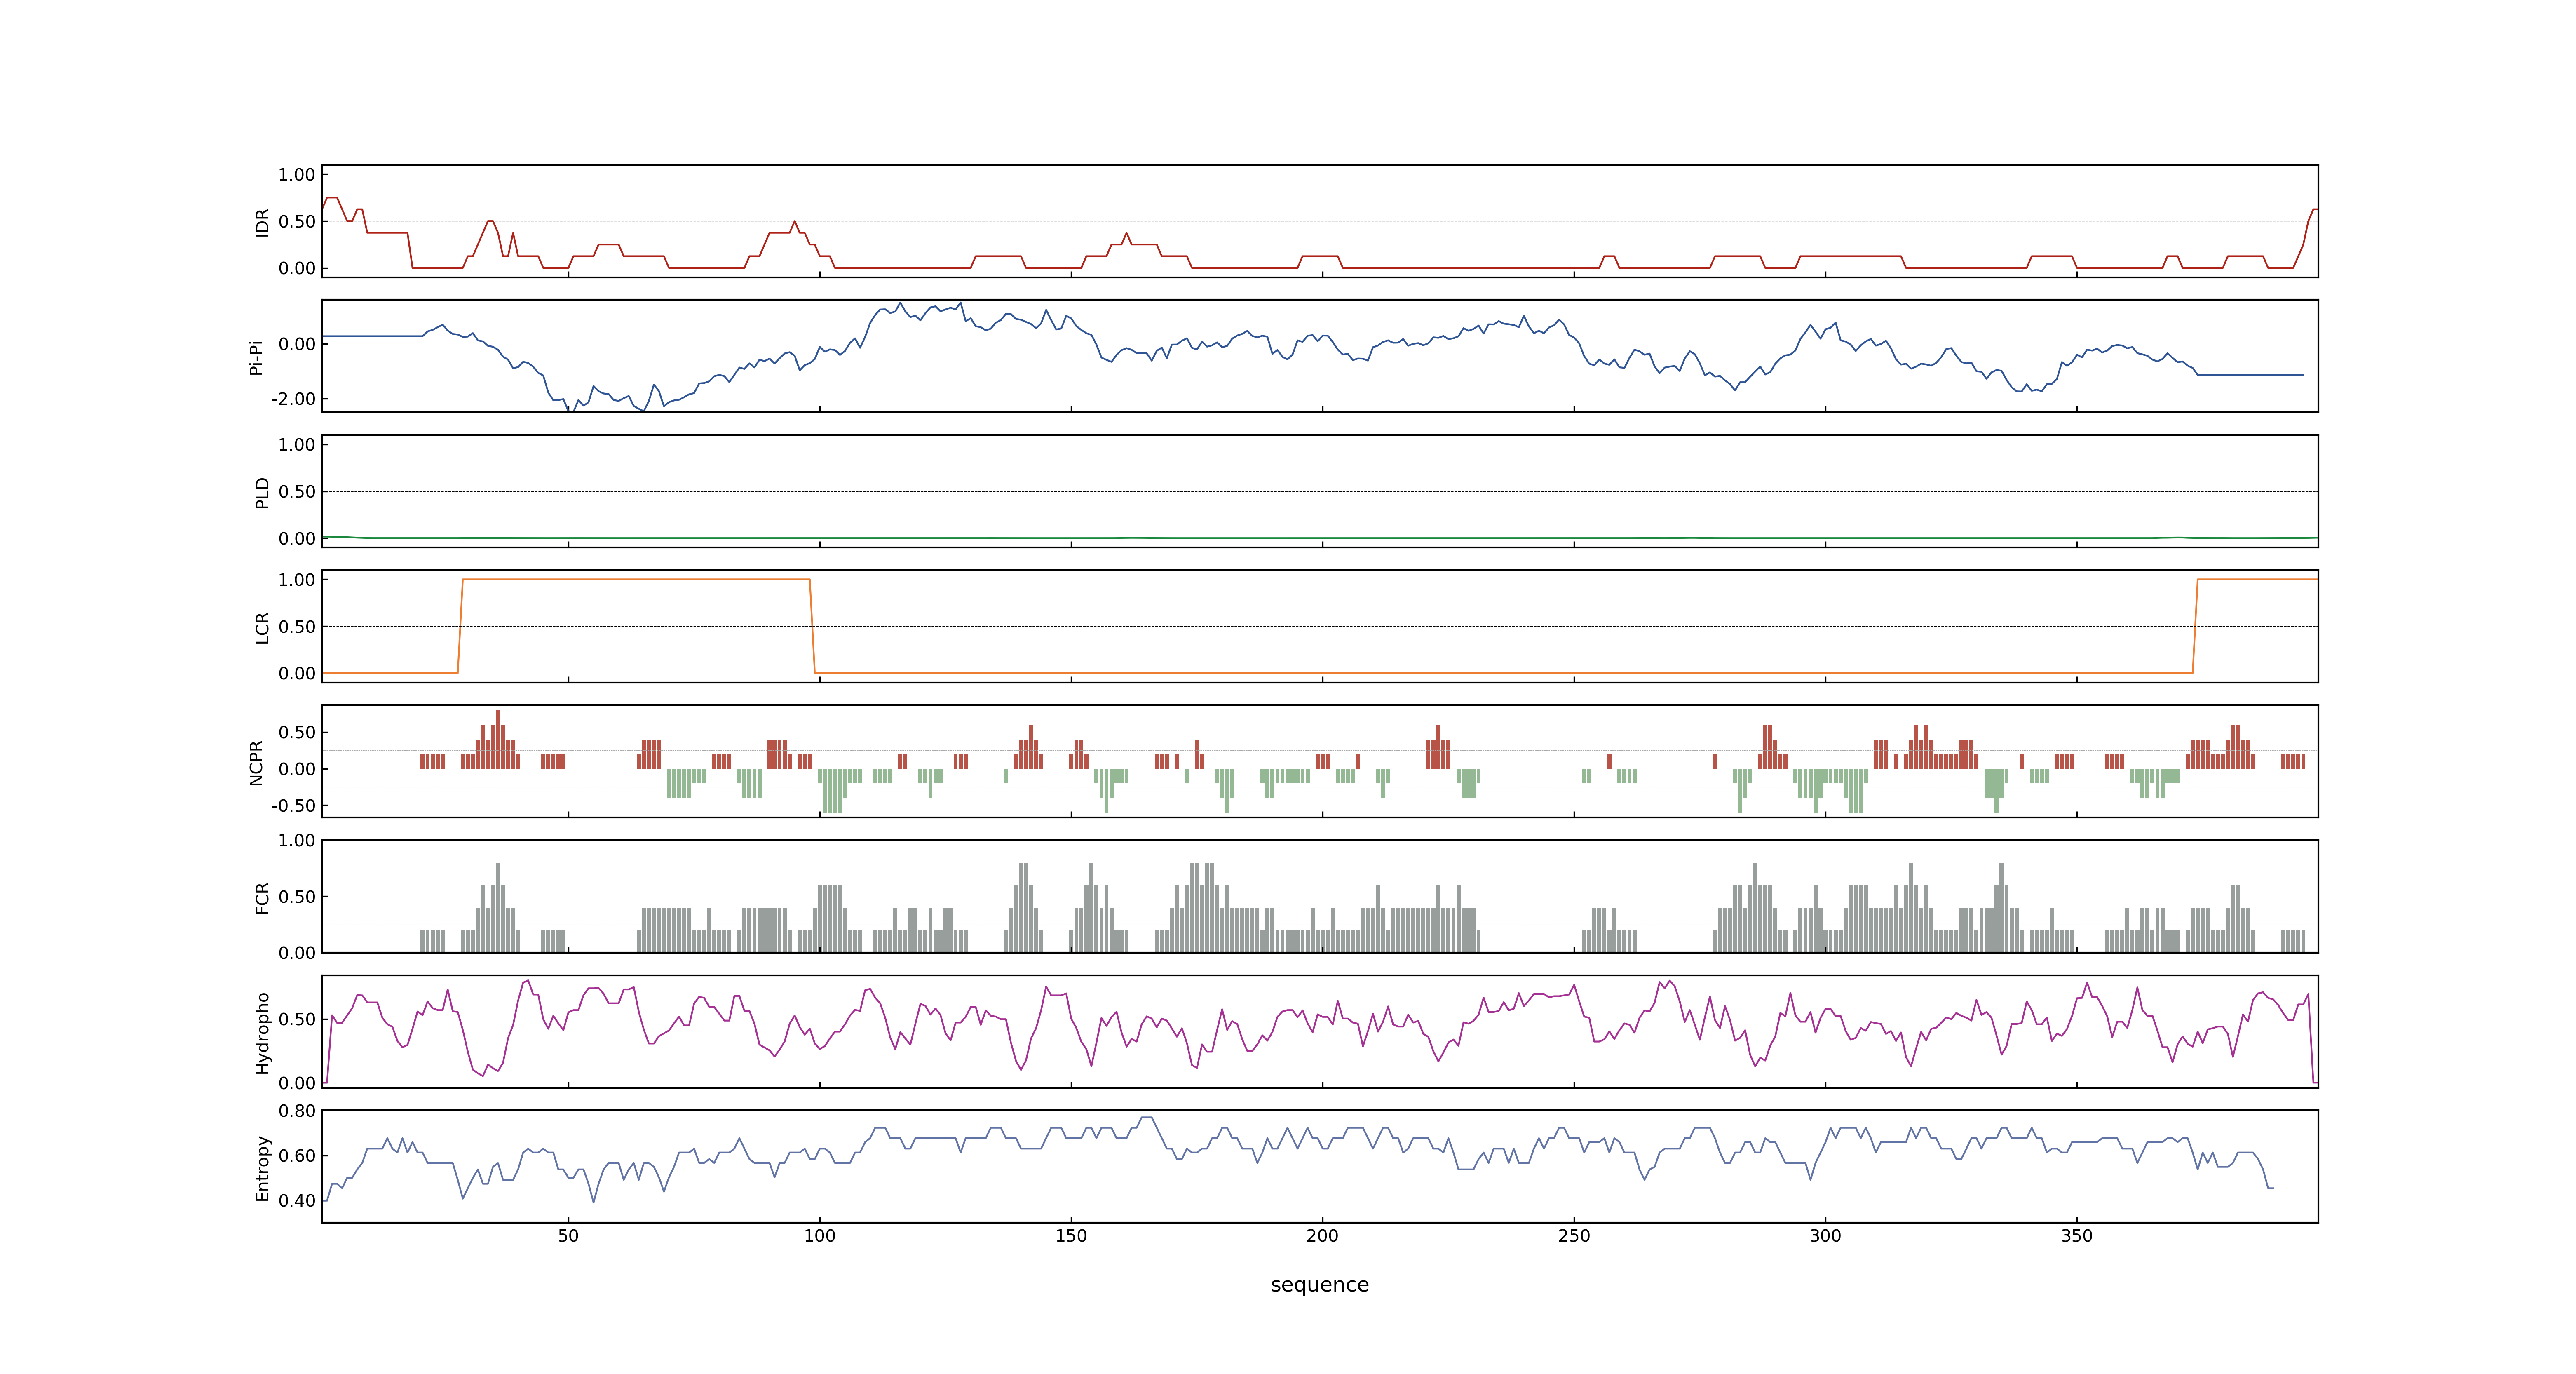
Task: Click the 1.00 tick on IDR axis
Action: pos(297,175)
